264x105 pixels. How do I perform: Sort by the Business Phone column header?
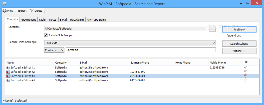tap(151, 63)
